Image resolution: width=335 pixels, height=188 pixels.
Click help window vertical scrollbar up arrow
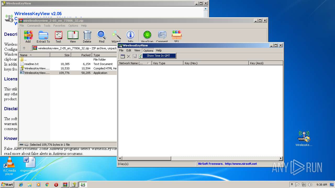point(206,9)
